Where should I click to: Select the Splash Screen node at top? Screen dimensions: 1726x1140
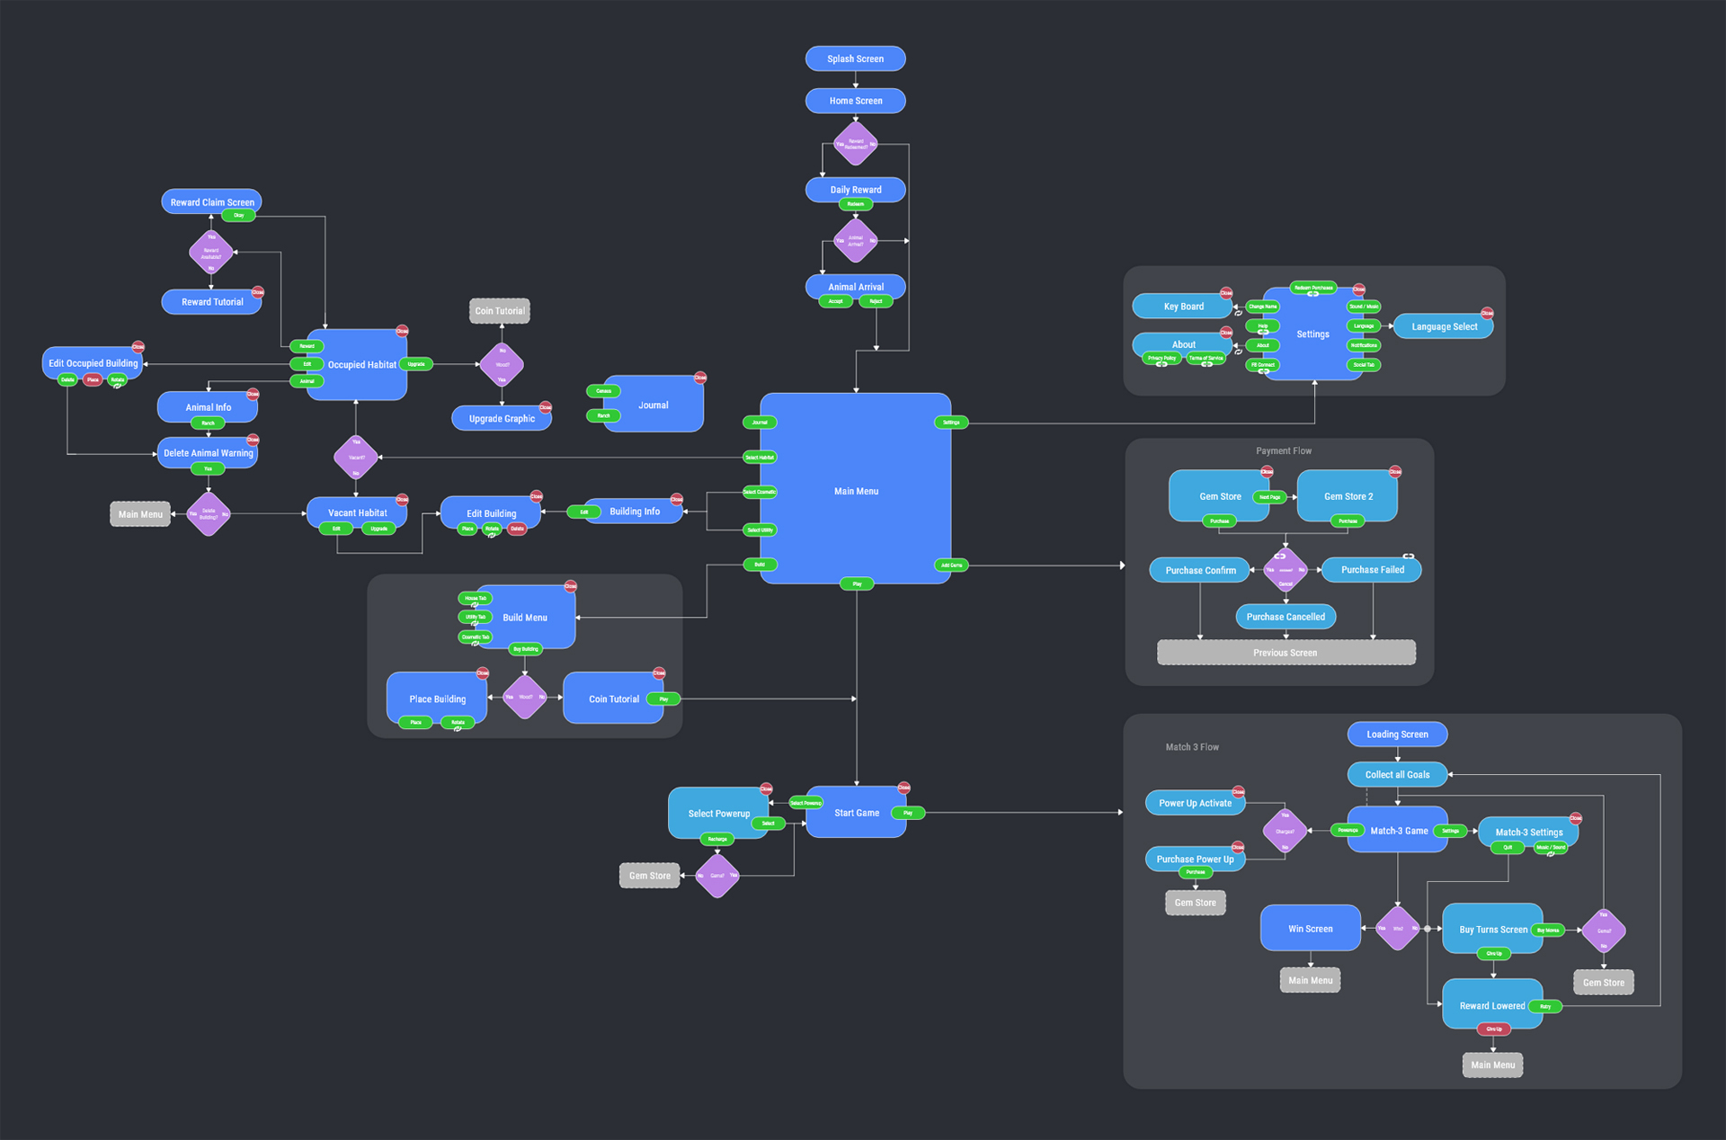tap(855, 58)
